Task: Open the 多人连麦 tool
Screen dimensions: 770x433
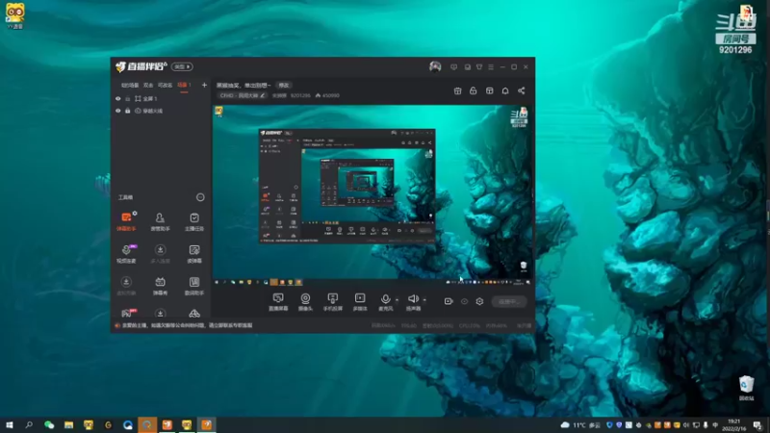Action: tap(160, 254)
